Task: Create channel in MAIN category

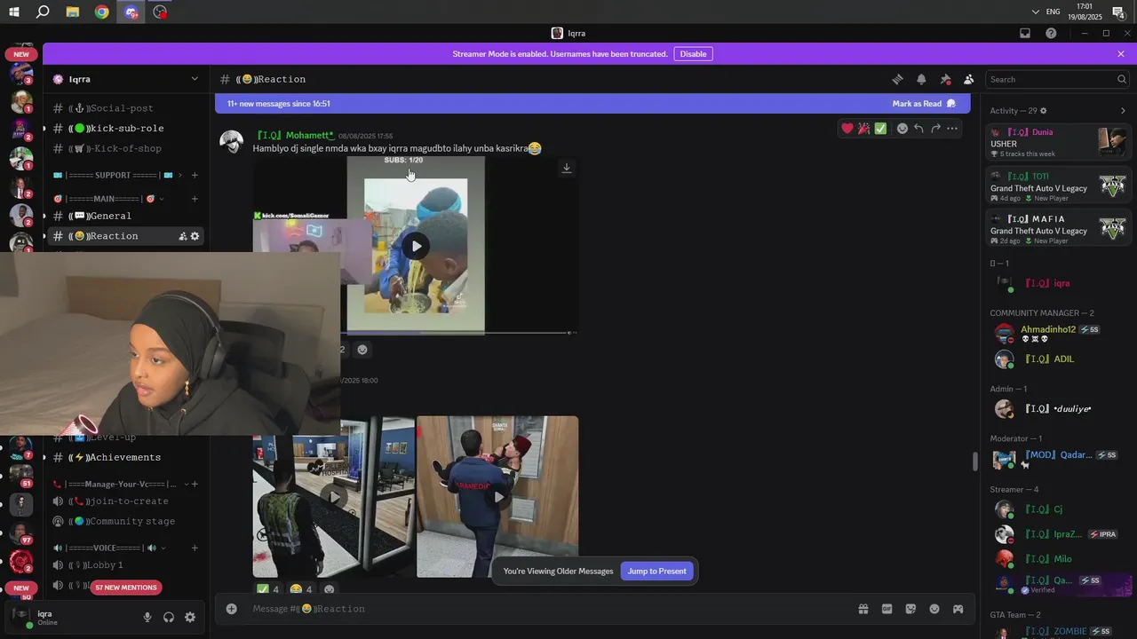Action: (x=195, y=199)
